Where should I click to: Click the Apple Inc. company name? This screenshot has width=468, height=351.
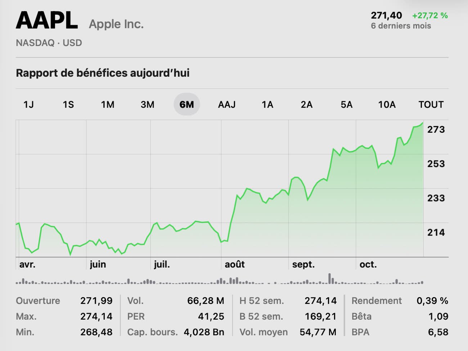tap(116, 24)
